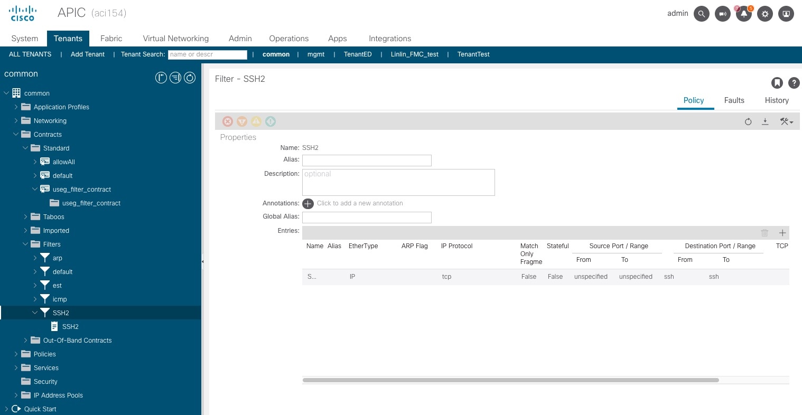The height and width of the screenshot is (415, 802).
Task: Open the system notifications bell icon
Action: click(743, 13)
